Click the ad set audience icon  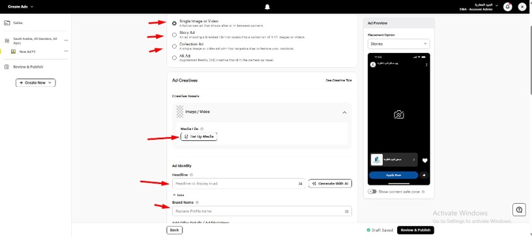[x=7, y=40]
